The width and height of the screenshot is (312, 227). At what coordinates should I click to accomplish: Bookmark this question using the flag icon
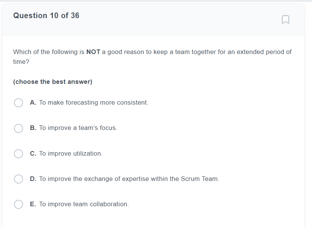click(x=286, y=19)
